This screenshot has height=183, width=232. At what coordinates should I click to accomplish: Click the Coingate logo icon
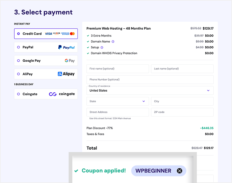coord(62,94)
